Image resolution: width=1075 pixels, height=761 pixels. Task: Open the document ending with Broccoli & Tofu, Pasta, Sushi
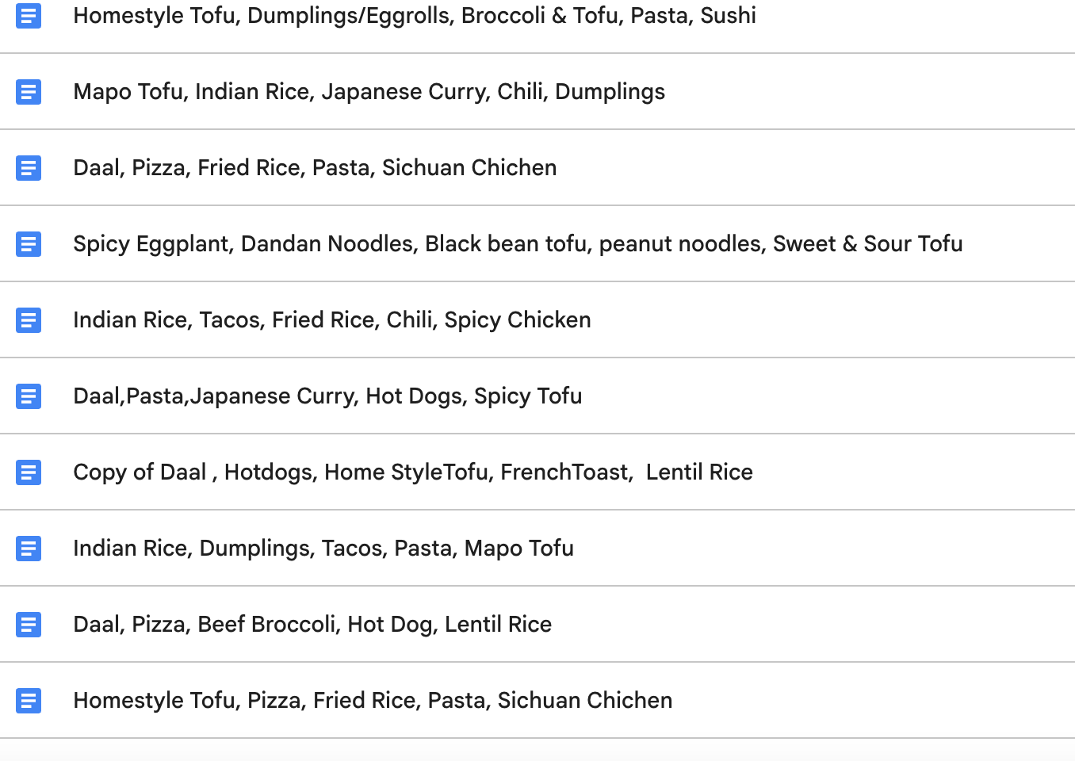[414, 16]
